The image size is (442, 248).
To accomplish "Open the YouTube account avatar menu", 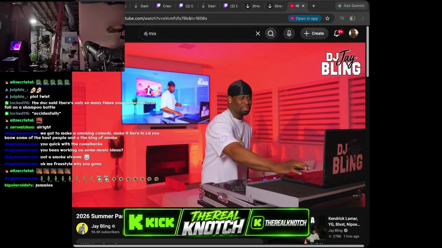I will [x=354, y=33].
